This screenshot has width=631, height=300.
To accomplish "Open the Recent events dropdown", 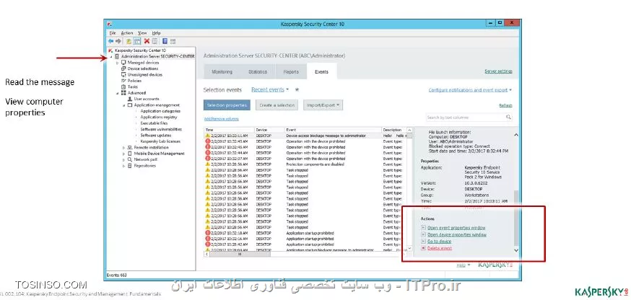I will click(270, 89).
